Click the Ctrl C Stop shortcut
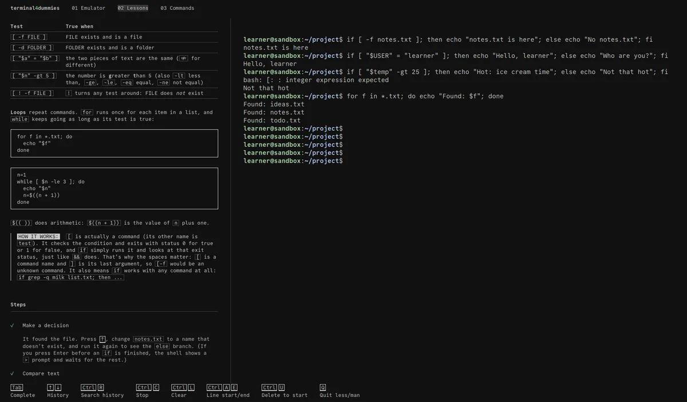This screenshot has width=687, height=402. coord(148,391)
